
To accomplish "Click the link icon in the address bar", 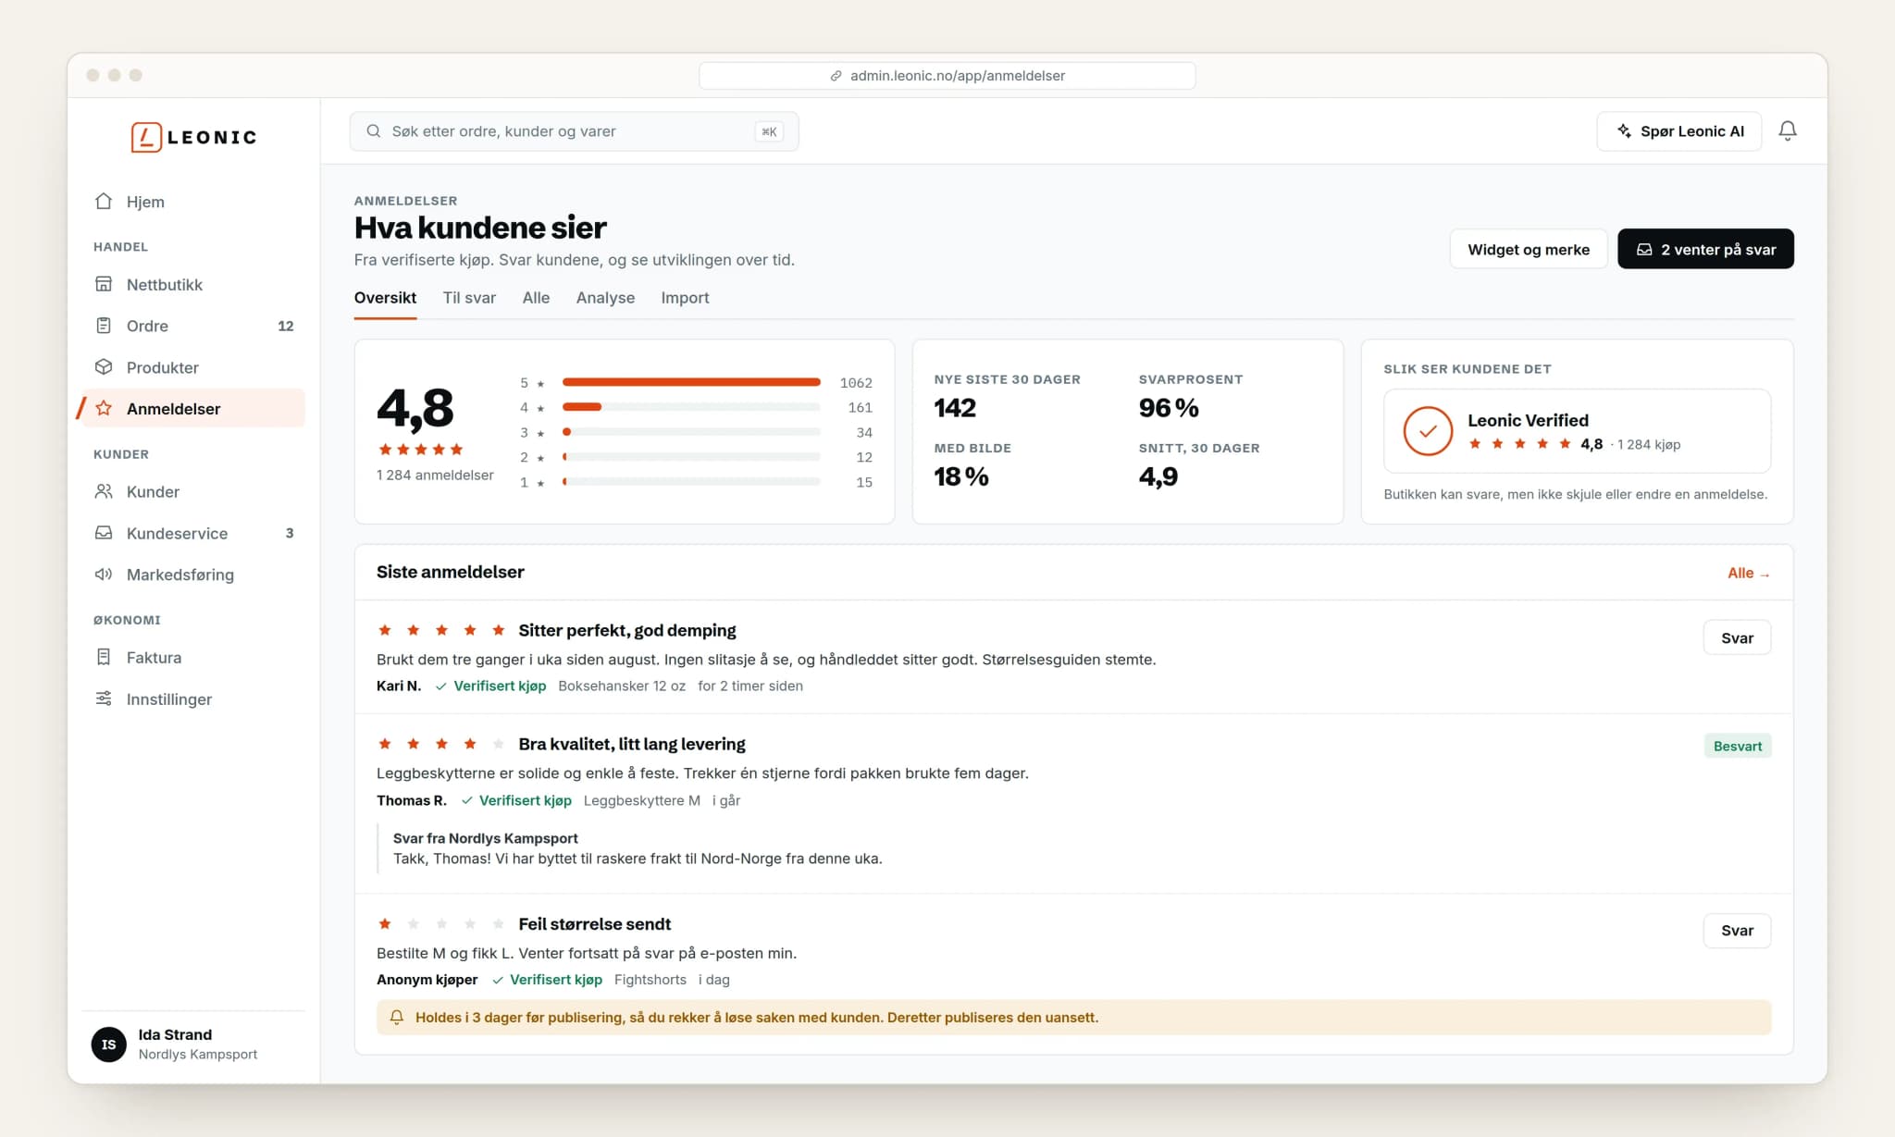I will coord(836,76).
